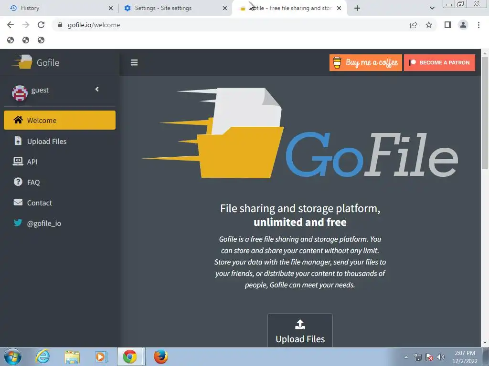Click the Buy me a coffee button
This screenshot has height=366, width=489.
pos(365,62)
